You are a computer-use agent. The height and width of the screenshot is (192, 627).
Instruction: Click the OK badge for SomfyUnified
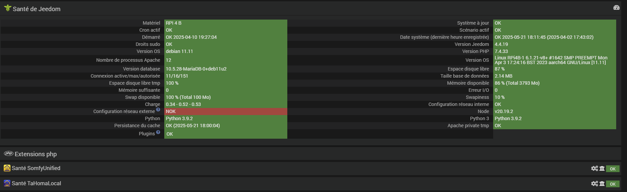coord(612,169)
